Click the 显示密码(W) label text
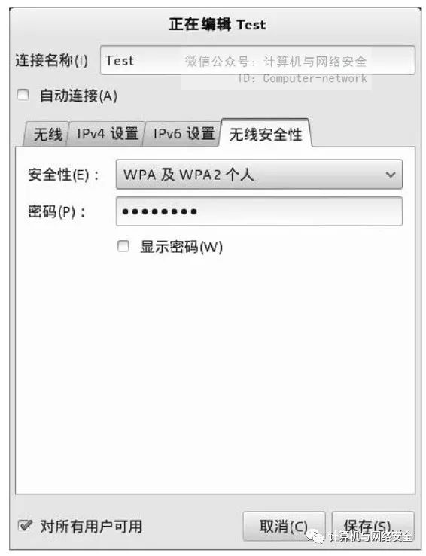Image resolution: width=426 pixels, height=556 pixels. (181, 247)
